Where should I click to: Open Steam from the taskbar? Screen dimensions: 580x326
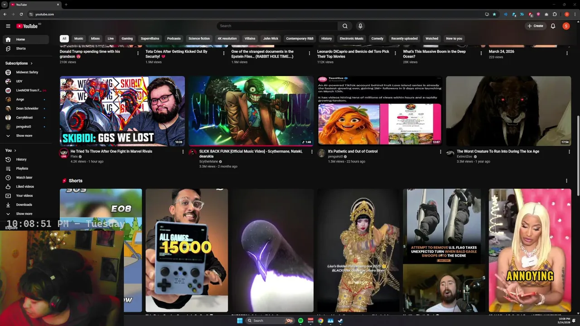click(340, 321)
